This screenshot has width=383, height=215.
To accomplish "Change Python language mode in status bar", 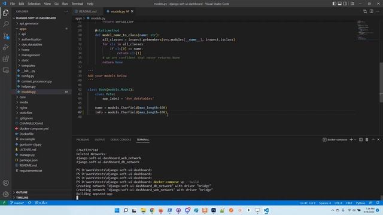I will coord(360,203).
